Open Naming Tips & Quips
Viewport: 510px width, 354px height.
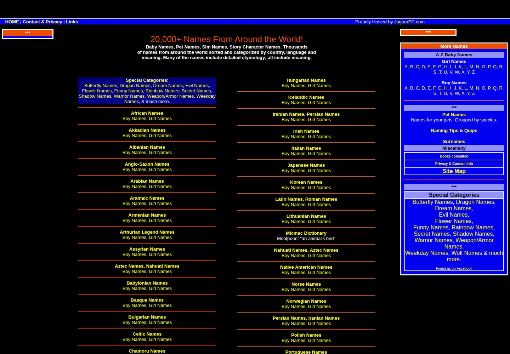(x=454, y=131)
